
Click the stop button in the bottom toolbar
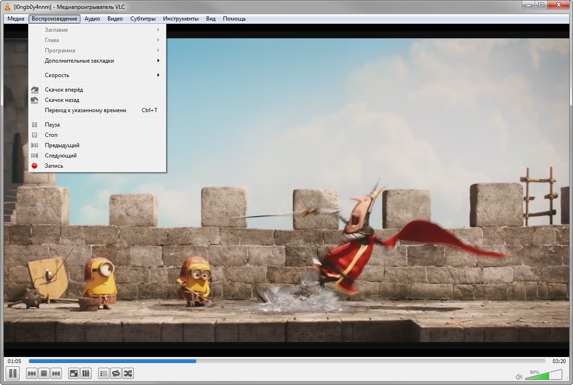(44, 373)
